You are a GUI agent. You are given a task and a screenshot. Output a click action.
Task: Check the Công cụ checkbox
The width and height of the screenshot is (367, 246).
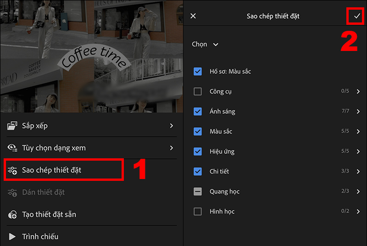coord(198,91)
